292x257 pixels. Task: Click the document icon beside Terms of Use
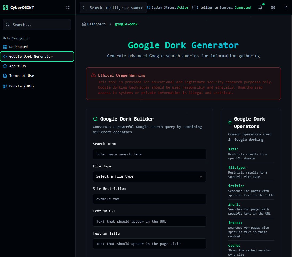(x=5, y=76)
